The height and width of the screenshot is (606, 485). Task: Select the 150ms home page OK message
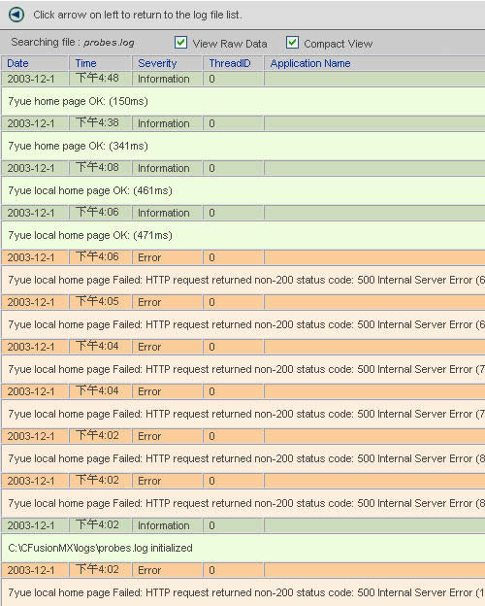(78, 101)
